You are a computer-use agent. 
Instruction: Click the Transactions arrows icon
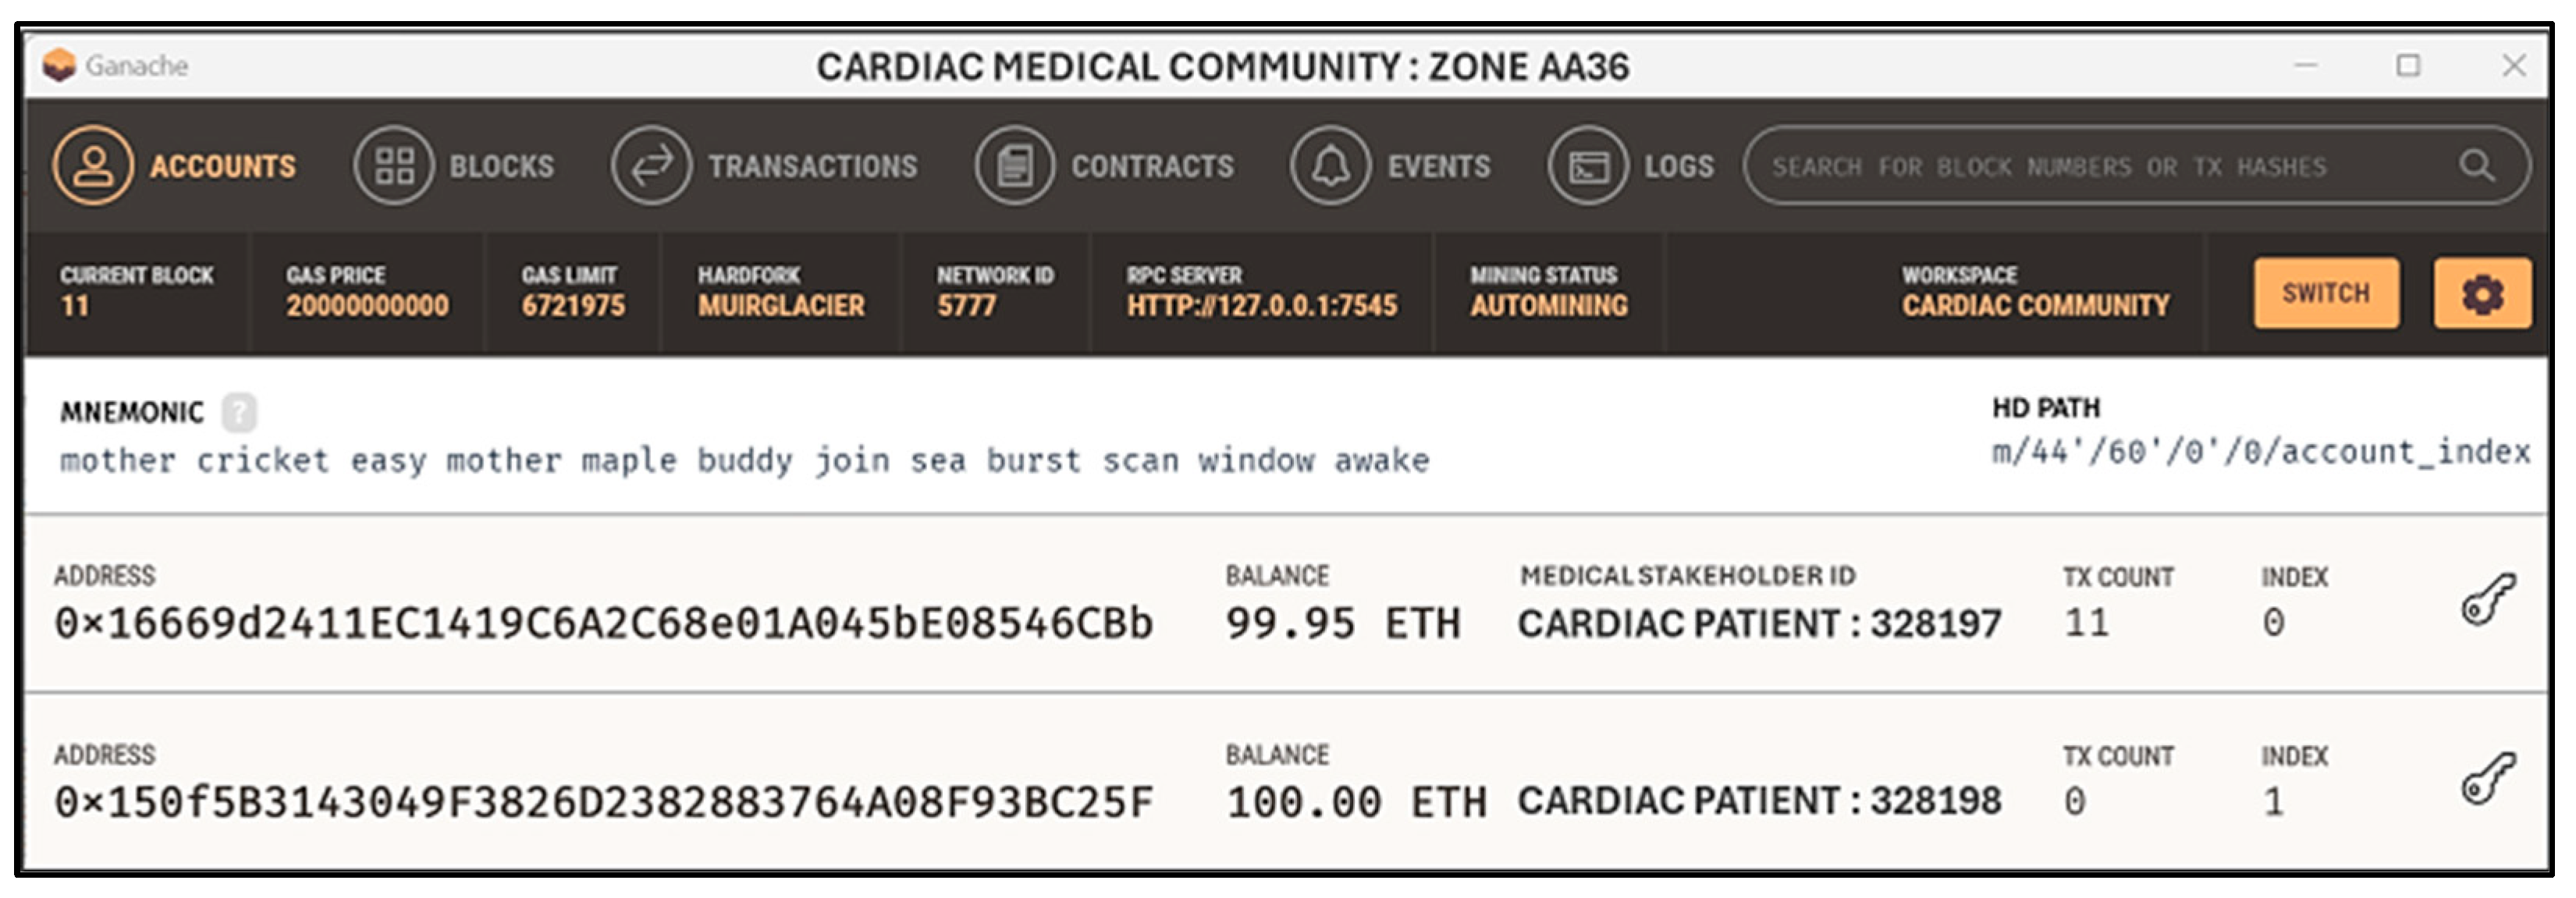tap(652, 165)
